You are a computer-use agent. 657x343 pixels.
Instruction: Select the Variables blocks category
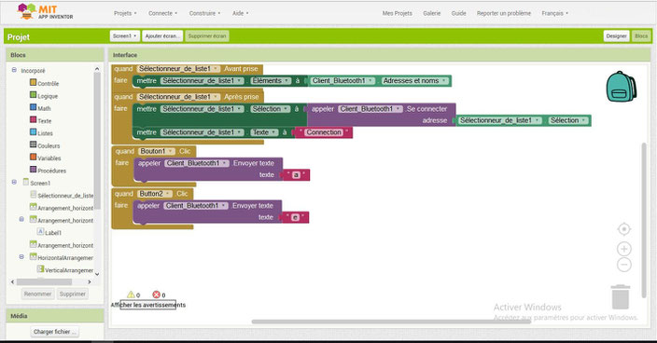click(x=45, y=158)
